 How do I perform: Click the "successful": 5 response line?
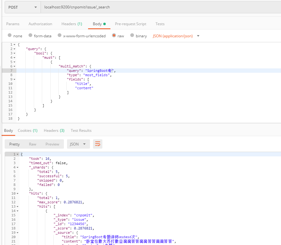click(x=53, y=176)
